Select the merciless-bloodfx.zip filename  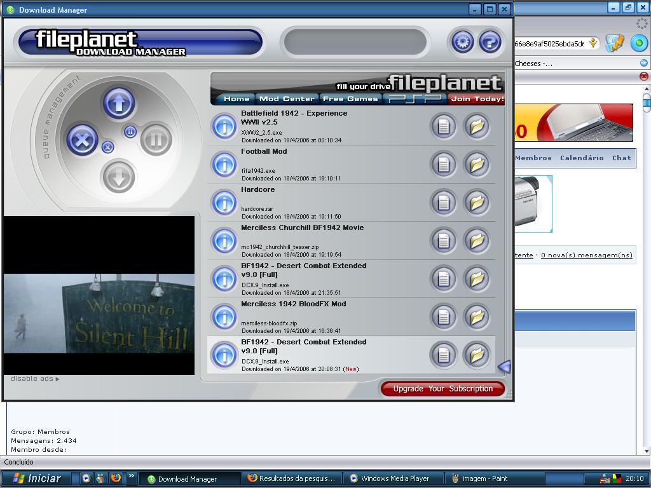point(269,323)
